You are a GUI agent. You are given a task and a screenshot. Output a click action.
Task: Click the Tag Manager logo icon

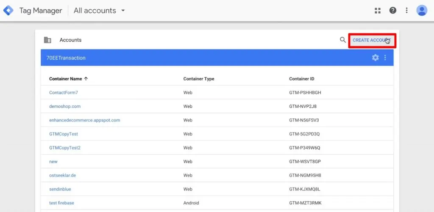click(x=8, y=11)
